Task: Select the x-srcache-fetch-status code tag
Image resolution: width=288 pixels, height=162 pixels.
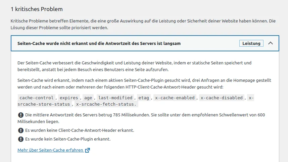Action: (106, 104)
